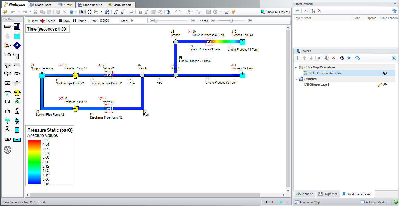The width and height of the screenshot is (399, 206).
Task: Hide the Static Pressure Animation layer
Action: tap(385, 73)
